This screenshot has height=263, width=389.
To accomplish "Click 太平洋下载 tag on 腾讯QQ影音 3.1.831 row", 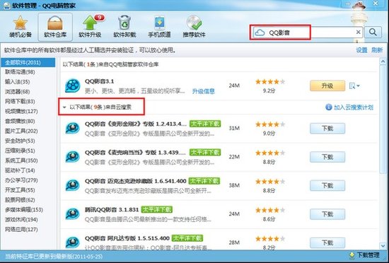I will (156, 209).
